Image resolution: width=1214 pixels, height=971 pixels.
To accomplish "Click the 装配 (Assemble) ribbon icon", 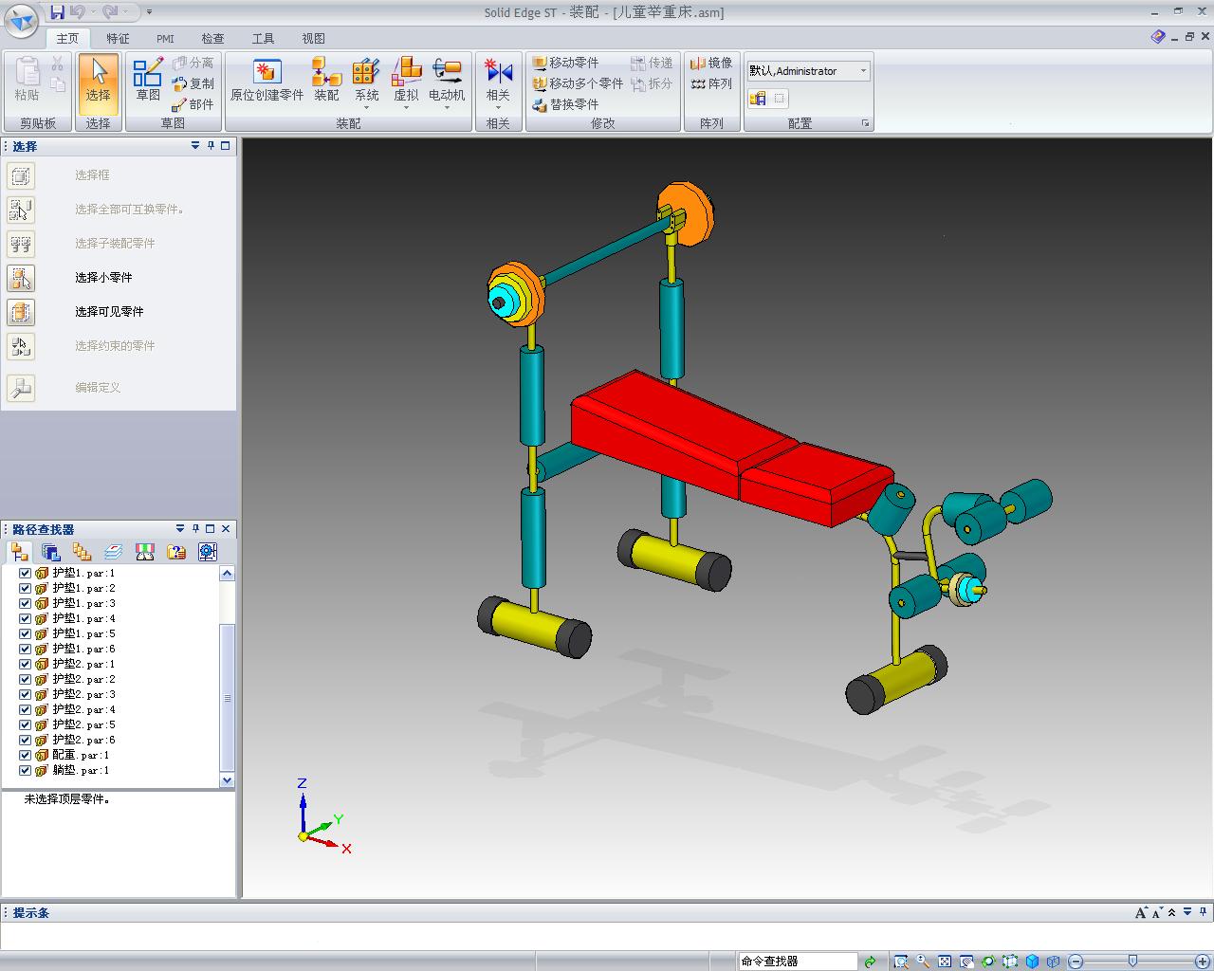I will click(326, 82).
